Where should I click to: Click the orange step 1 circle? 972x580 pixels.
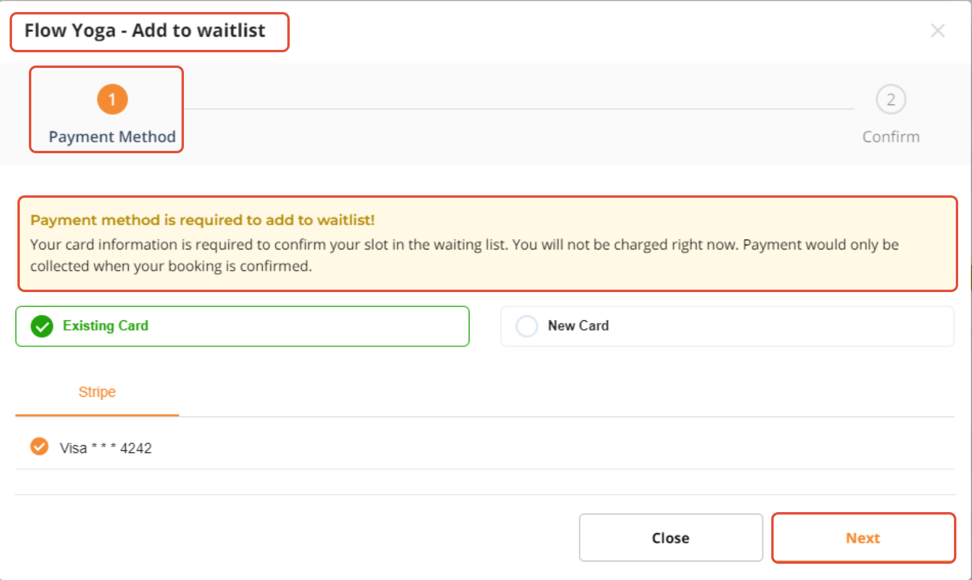pyautogui.click(x=112, y=99)
